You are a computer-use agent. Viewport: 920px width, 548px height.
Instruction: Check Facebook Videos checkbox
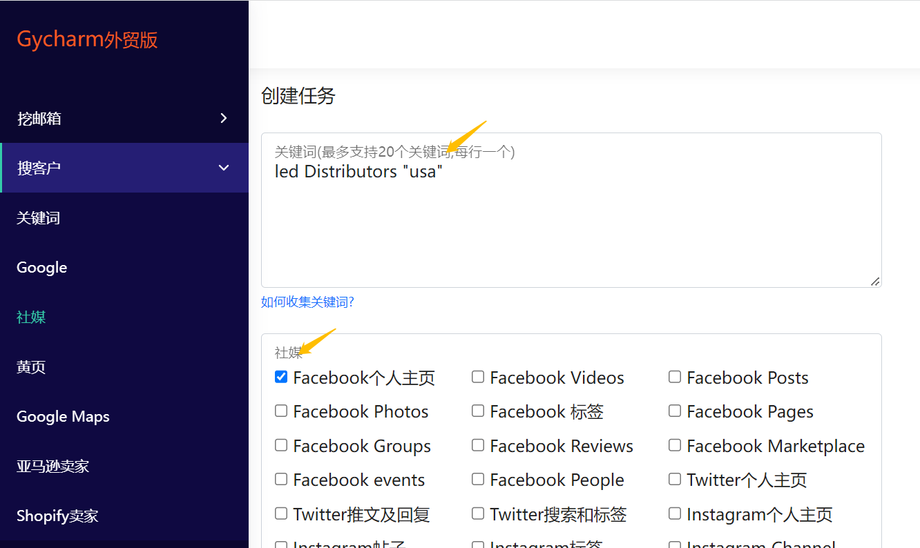pos(478,377)
